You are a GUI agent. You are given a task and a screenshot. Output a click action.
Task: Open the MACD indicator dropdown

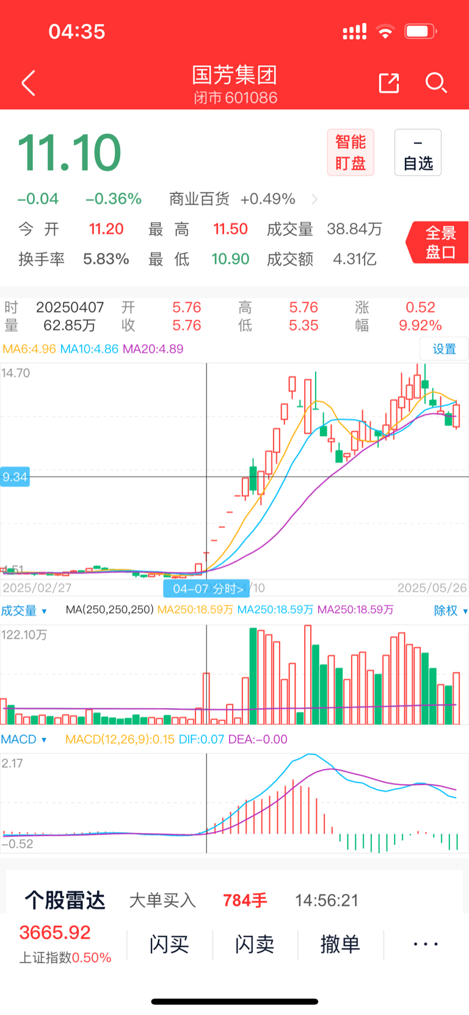(24, 739)
